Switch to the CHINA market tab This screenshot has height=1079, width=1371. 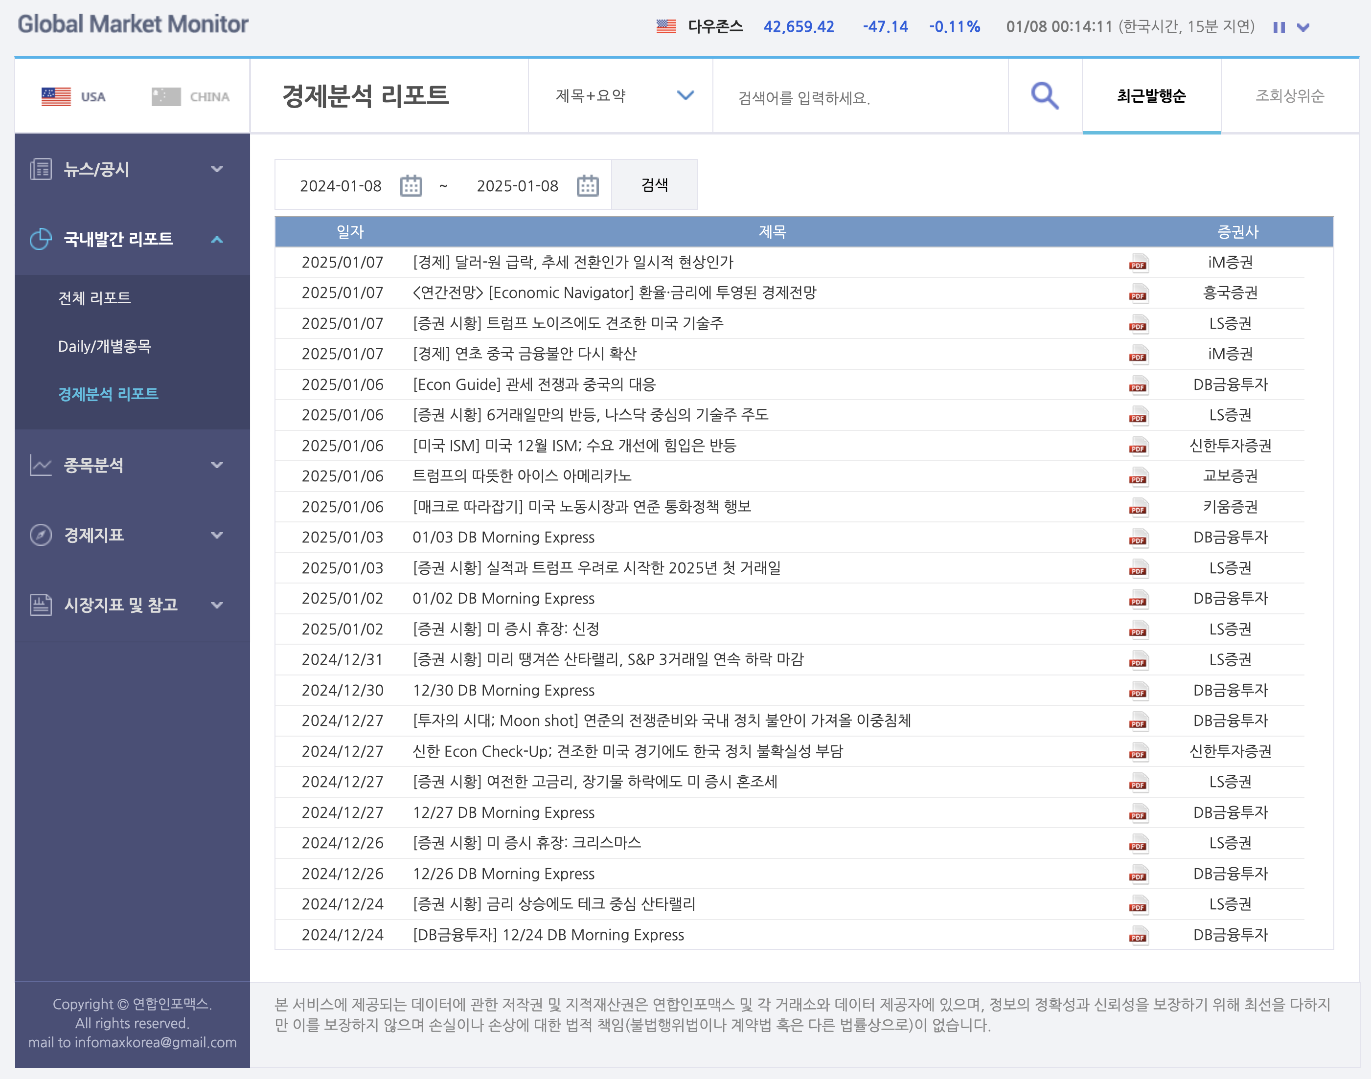(x=191, y=97)
